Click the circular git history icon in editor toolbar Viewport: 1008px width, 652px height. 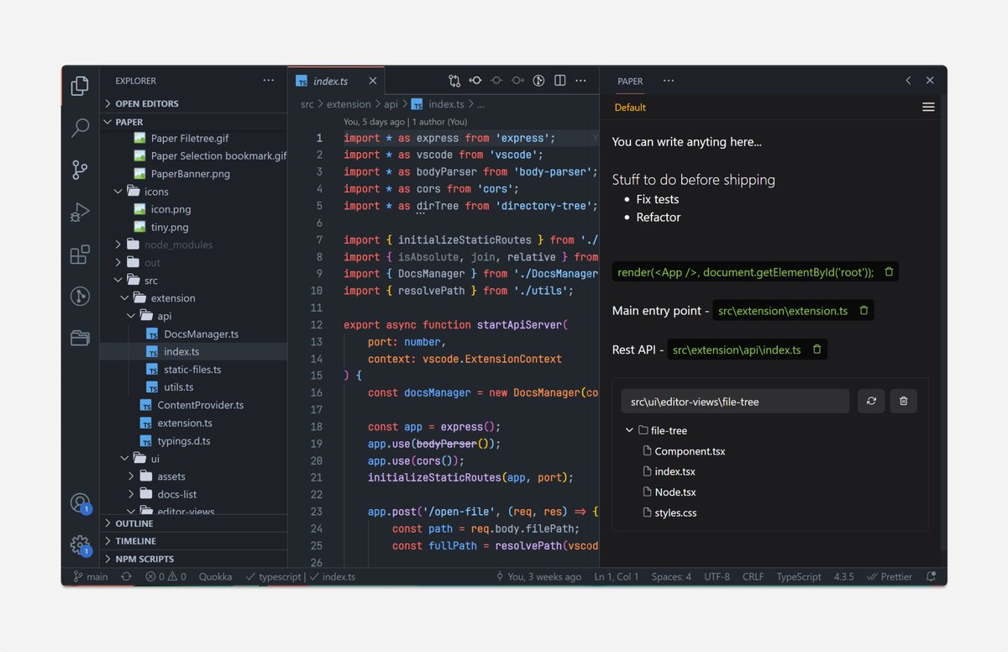(538, 81)
